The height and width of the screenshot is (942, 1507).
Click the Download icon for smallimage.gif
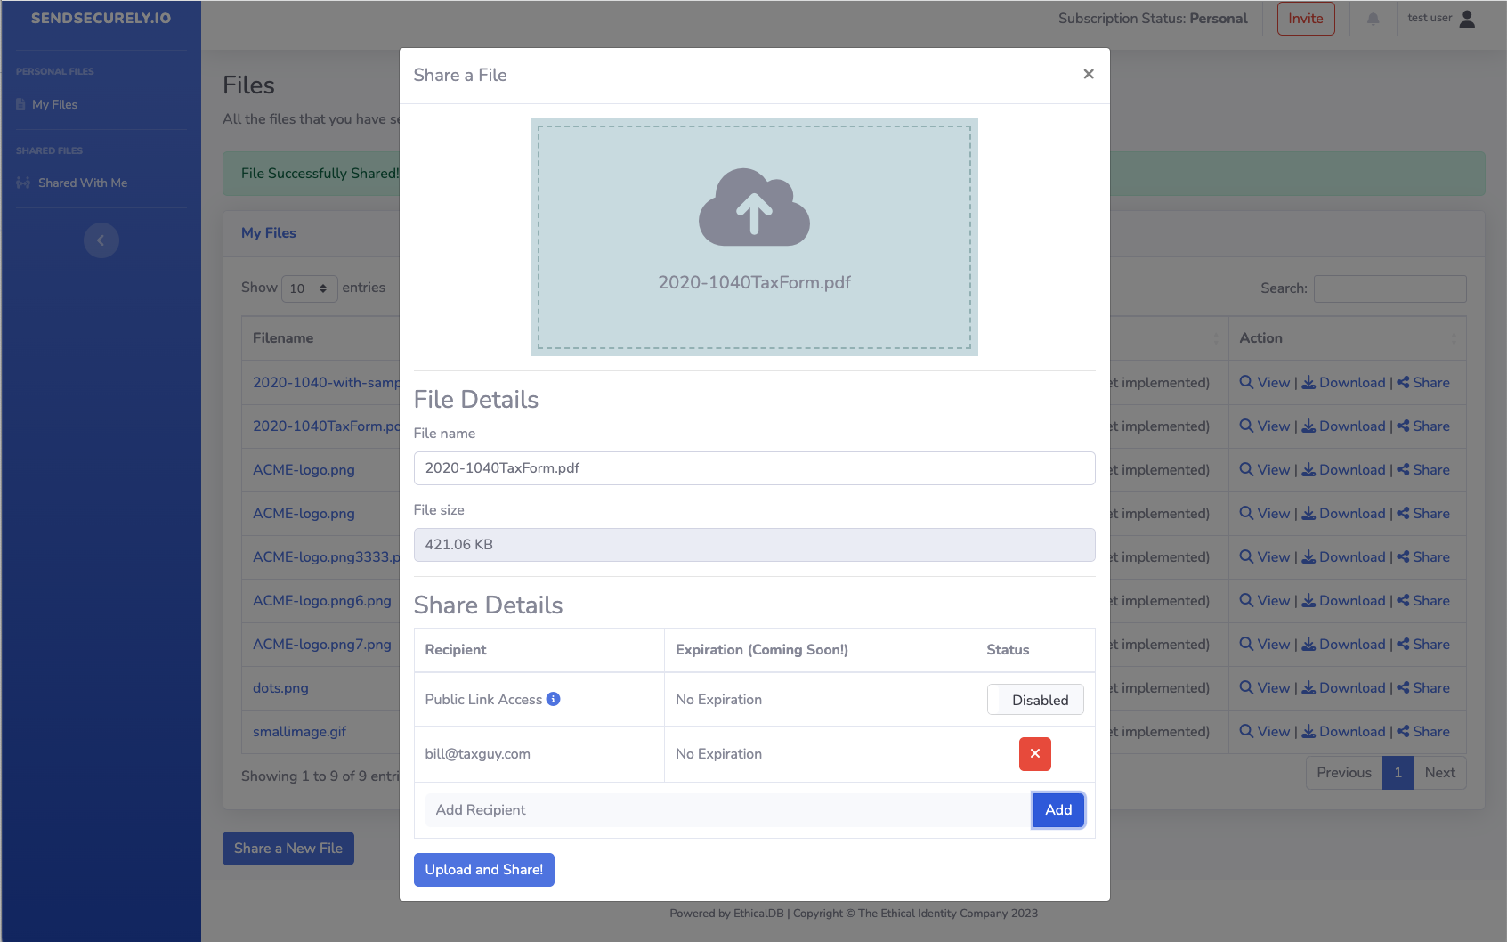(x=1308, y=731)
